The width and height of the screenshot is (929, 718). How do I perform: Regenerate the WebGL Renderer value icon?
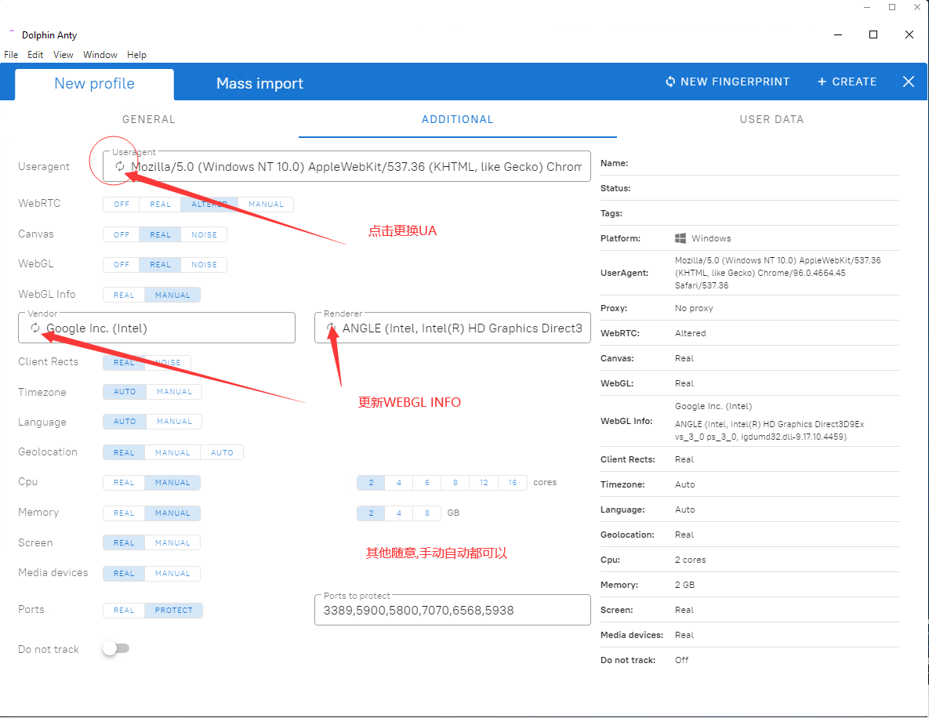pos(332,328)
